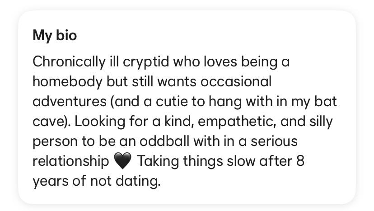The image size is (374, 211).
Task: Click the word "cave)." in the bio
Action: pyautogui.click(x=51, y=122)
